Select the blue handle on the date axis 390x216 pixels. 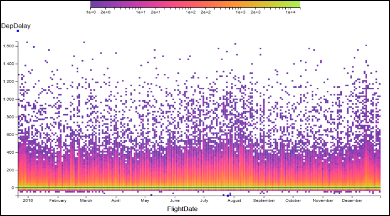pos(228,196)
